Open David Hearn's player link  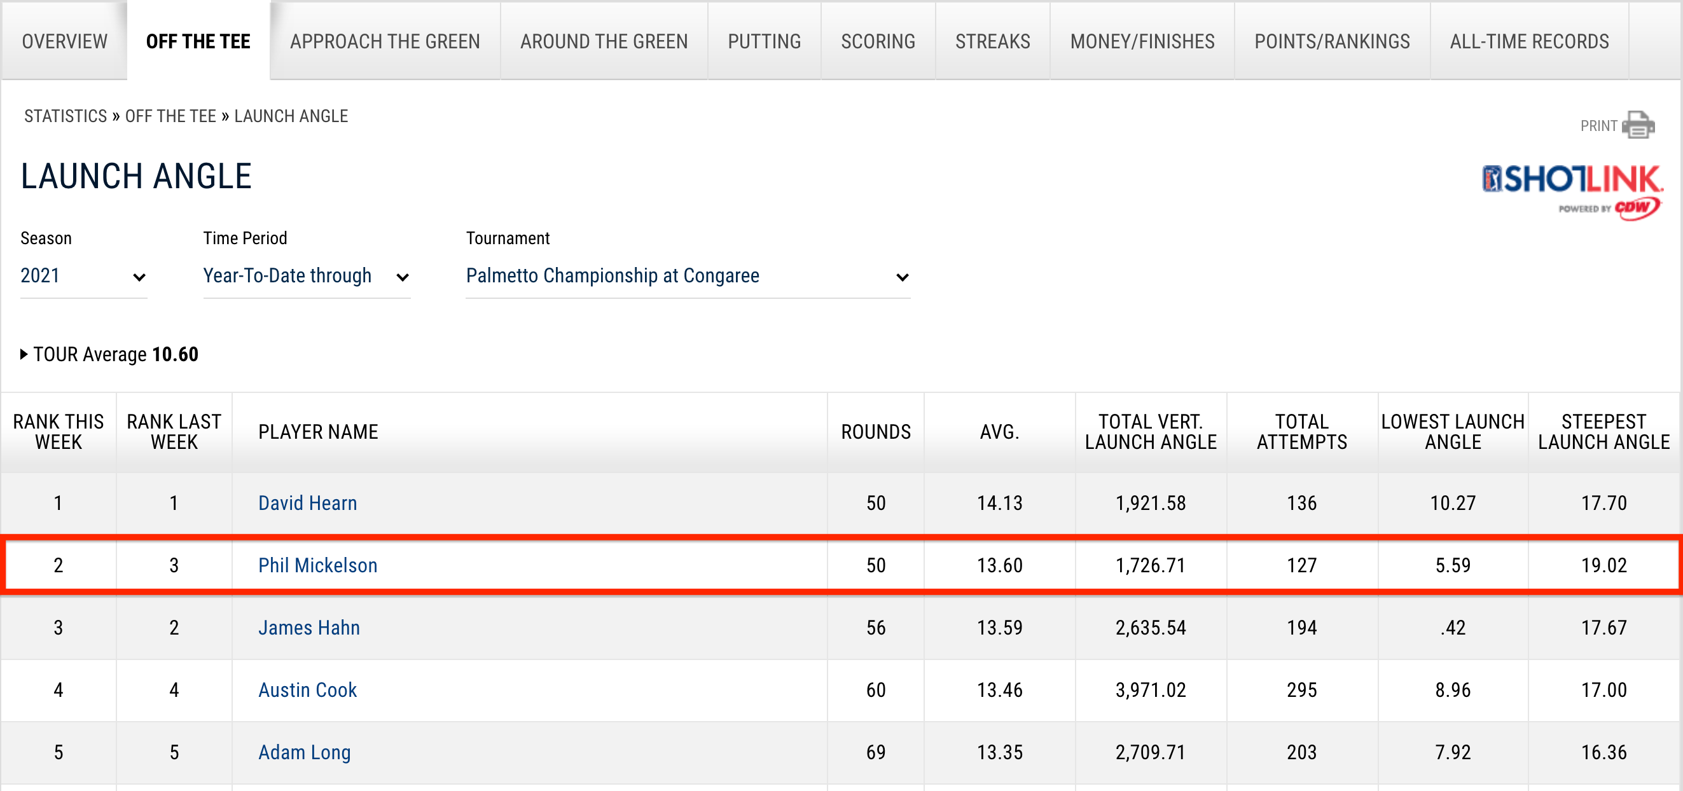click(x=307, y=503)
